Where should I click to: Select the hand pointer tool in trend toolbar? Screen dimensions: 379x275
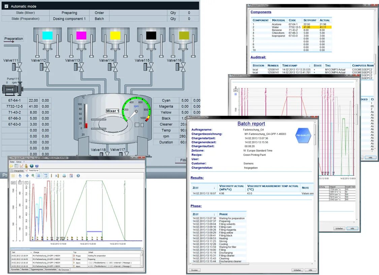(x=20, y=176)
